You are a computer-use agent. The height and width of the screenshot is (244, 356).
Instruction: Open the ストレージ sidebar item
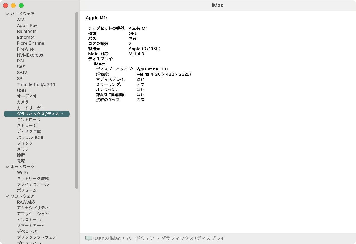coord(27,126)
